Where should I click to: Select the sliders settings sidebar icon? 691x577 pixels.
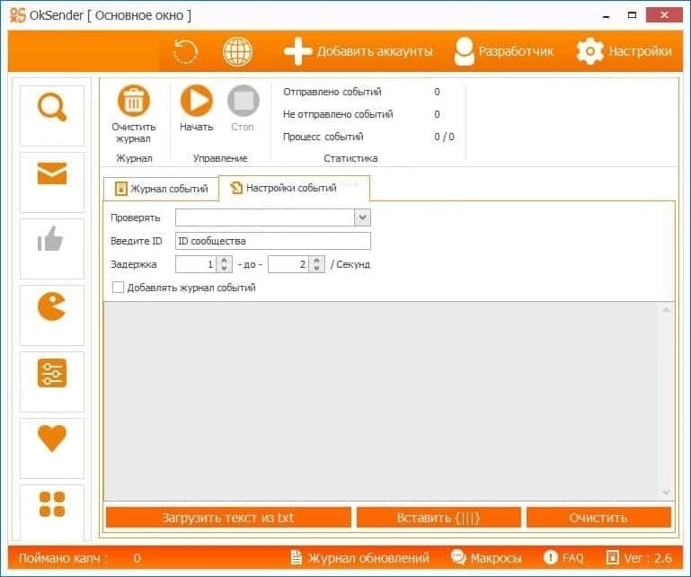point(52,382)
